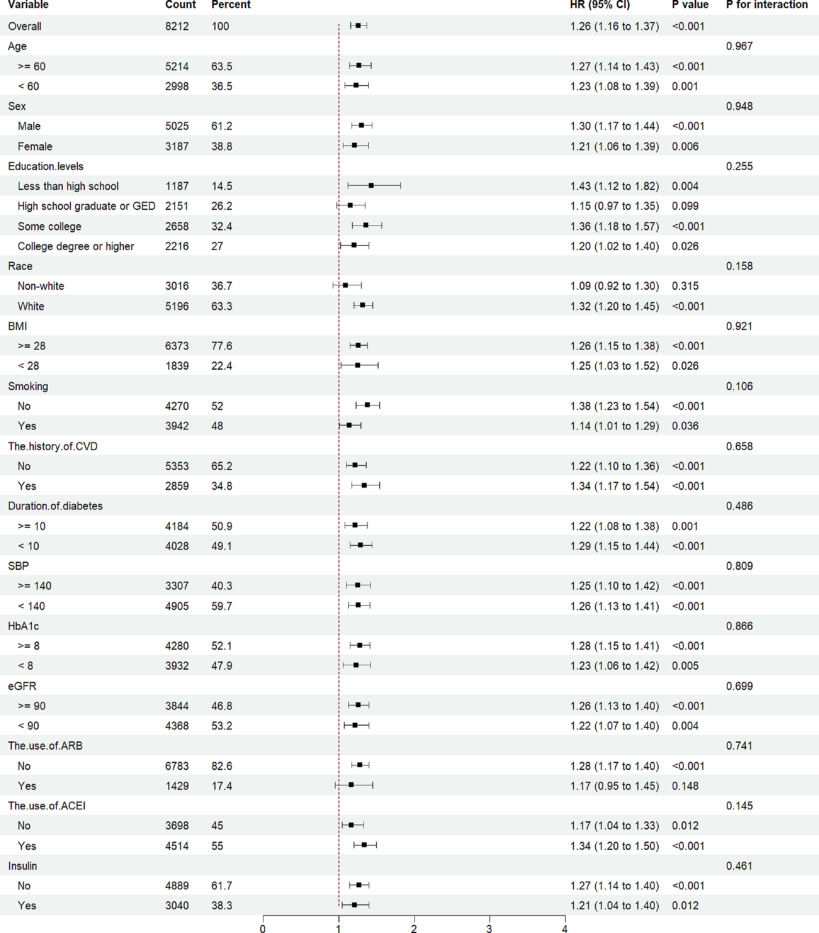Select the High school graduate or GED row
Viewport: 819px width, 933px height.
point(409,206)
